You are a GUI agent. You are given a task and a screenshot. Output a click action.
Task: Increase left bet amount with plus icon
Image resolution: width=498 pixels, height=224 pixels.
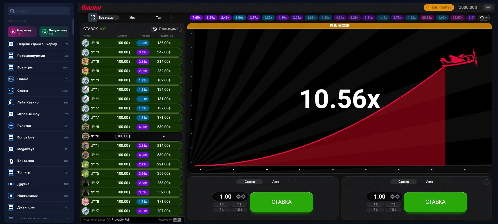243,197
